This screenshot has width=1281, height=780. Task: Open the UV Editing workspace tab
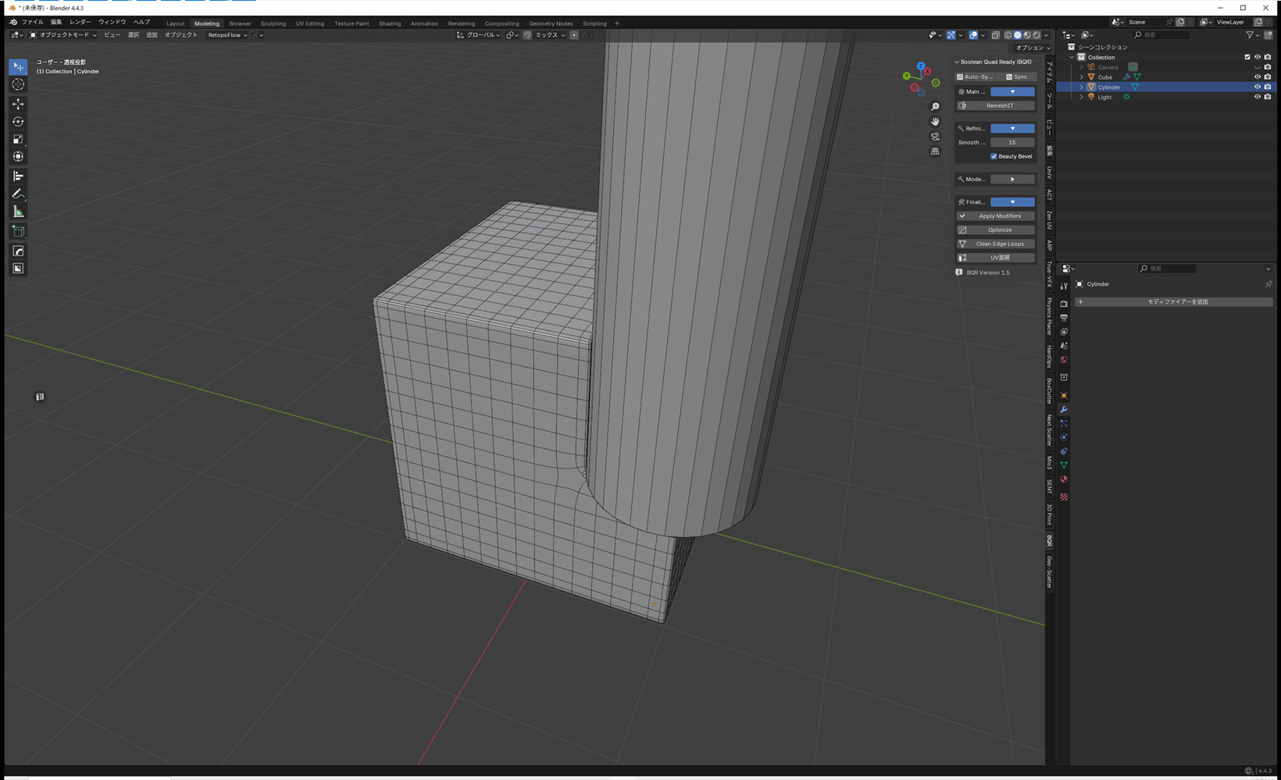click(309, 23)
